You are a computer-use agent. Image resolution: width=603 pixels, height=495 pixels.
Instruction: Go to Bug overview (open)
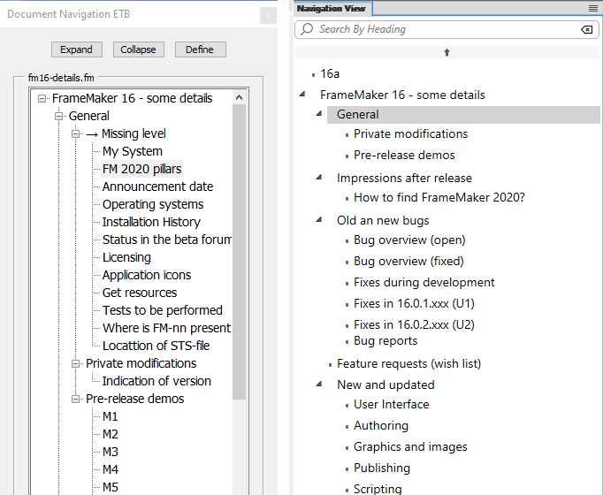click(409, 240)
